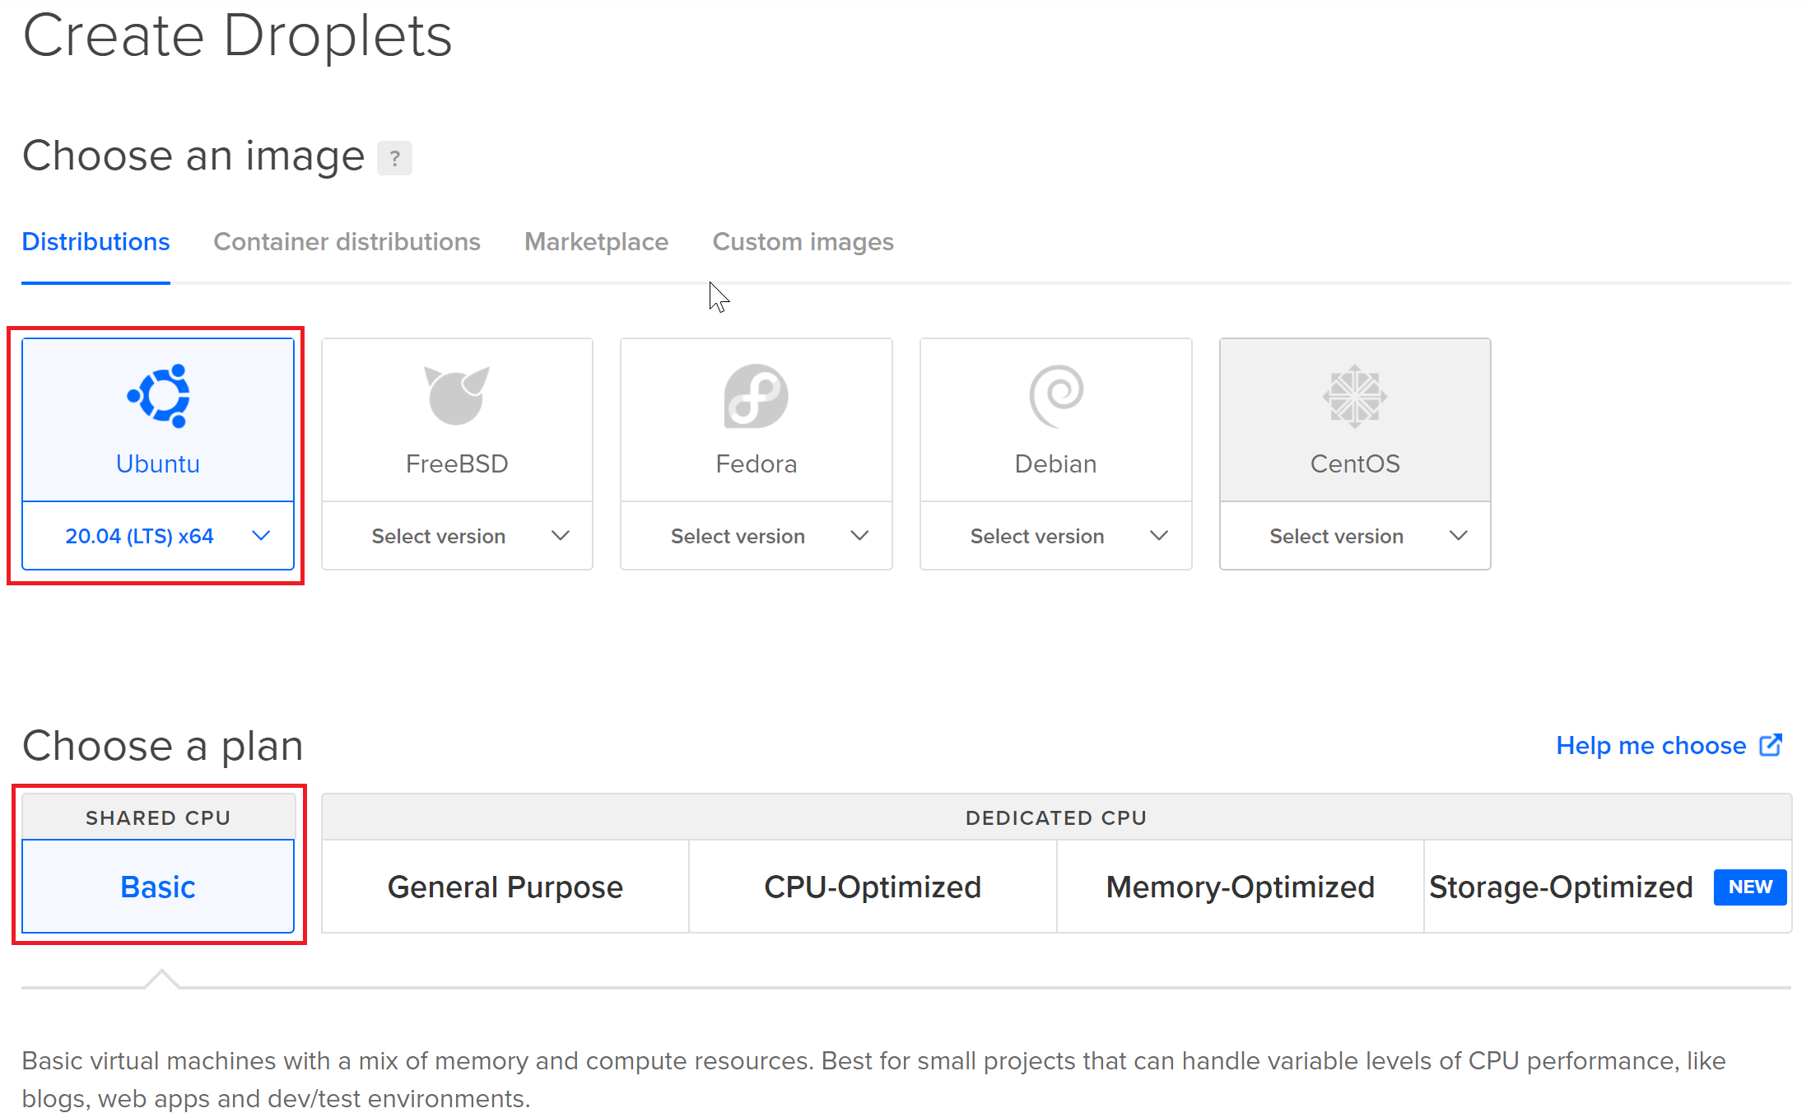Screen dimensions: 1811x1113
Task: Click the Ubuntu logo icon
Action: [158, 396]
